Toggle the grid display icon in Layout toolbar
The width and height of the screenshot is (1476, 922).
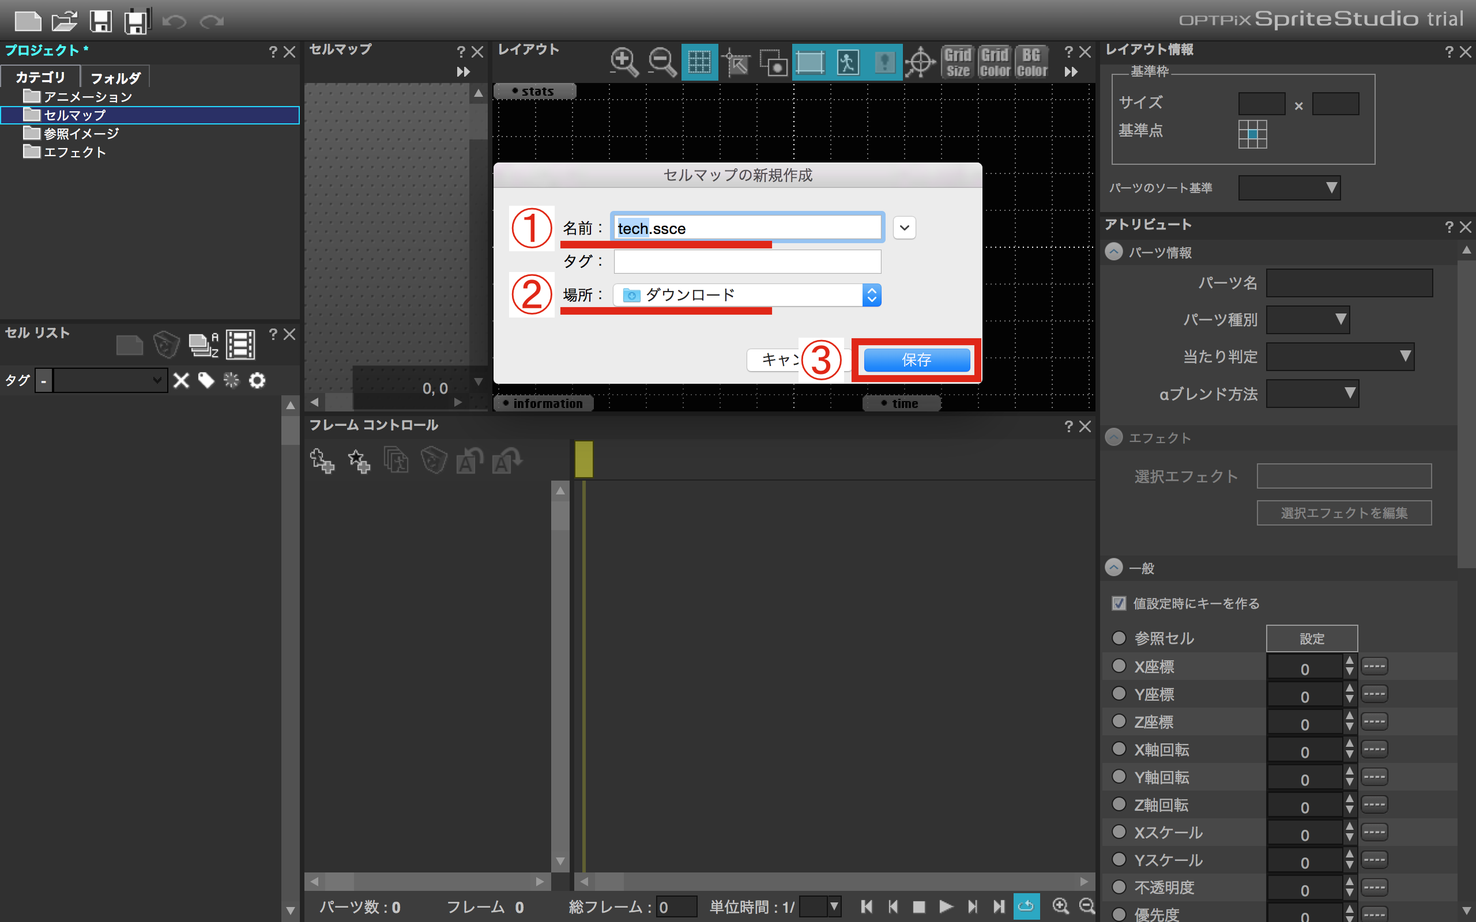(x=699, y=62)
